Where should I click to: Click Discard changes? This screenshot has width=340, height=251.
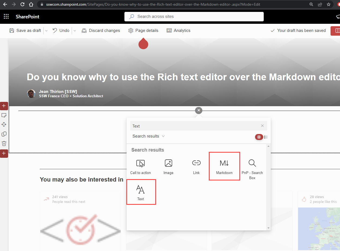(101, 31)
